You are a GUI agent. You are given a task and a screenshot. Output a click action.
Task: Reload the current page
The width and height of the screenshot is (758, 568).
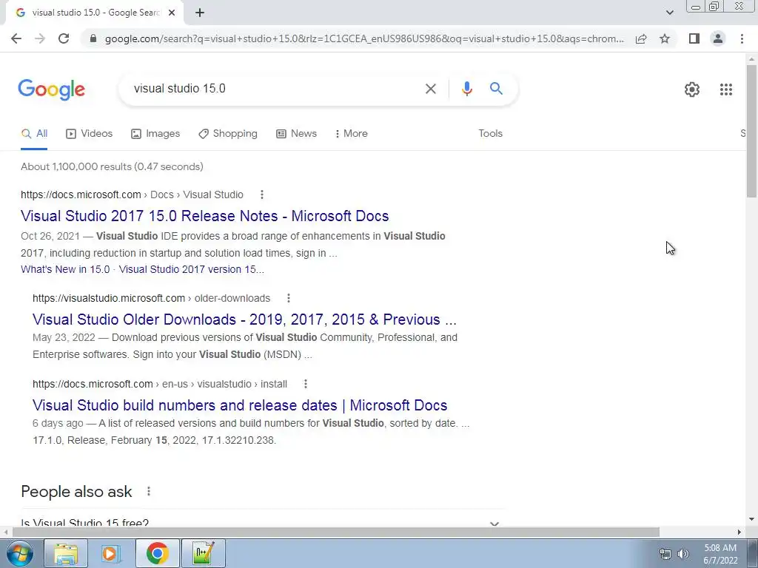click(64, 38)
